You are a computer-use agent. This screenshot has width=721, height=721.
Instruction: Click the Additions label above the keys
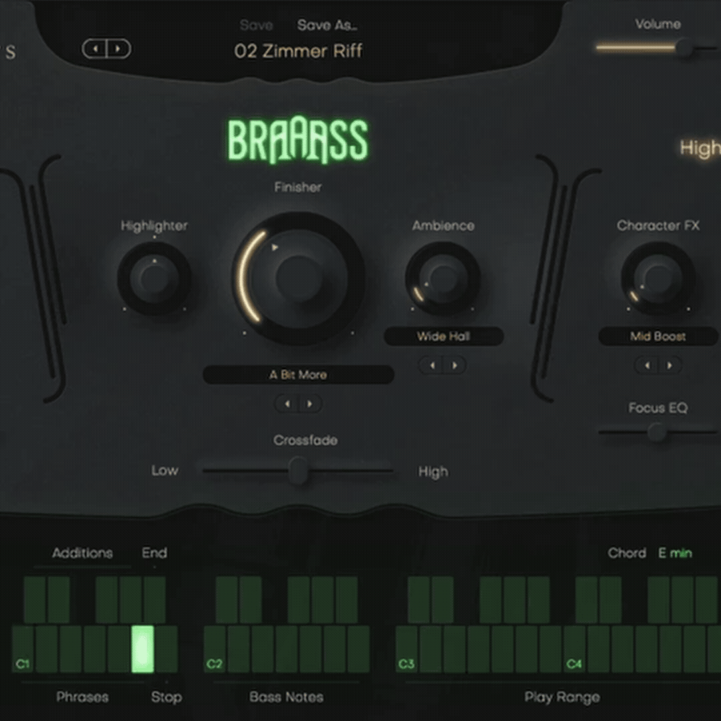(82, 553)
